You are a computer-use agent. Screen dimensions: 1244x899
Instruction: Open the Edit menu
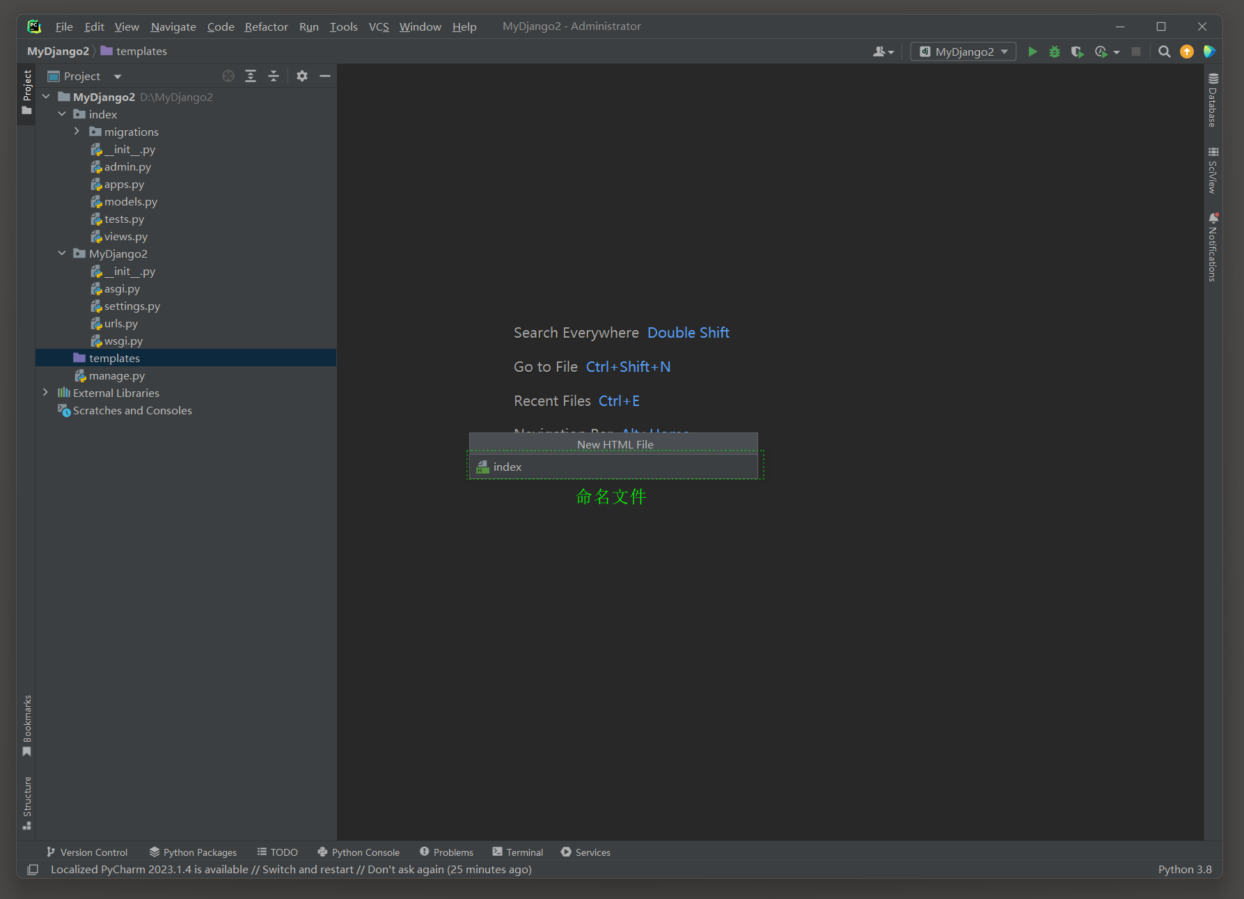pos(94,26)
